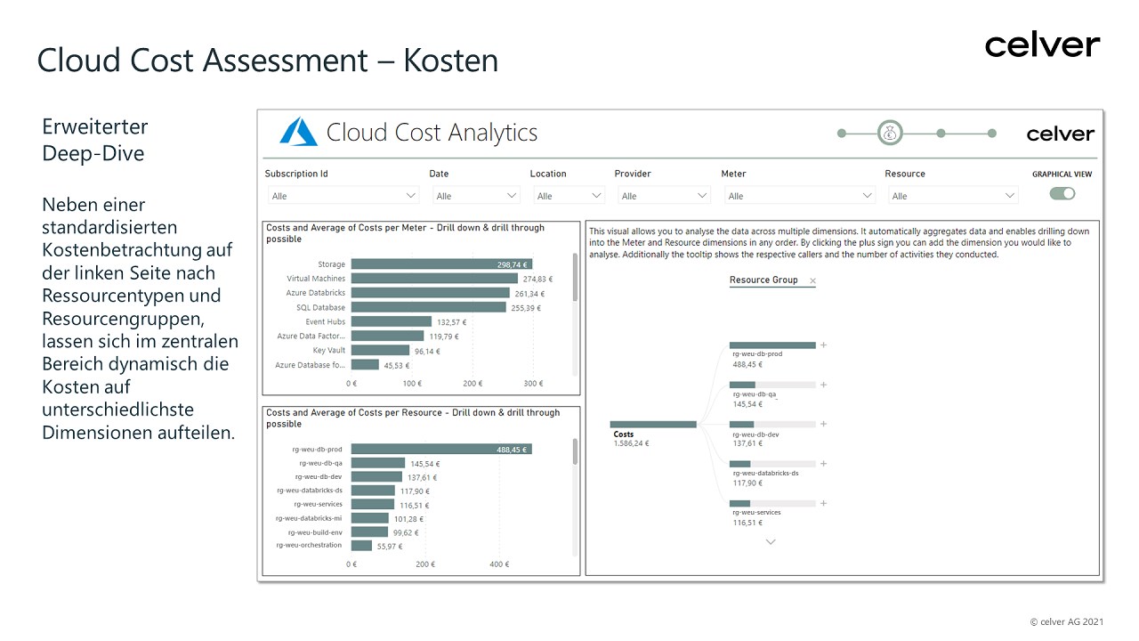Click 'Azure Data Factor...' meter label
Viewport: 1139px width, 641px height.
point(311,337)
